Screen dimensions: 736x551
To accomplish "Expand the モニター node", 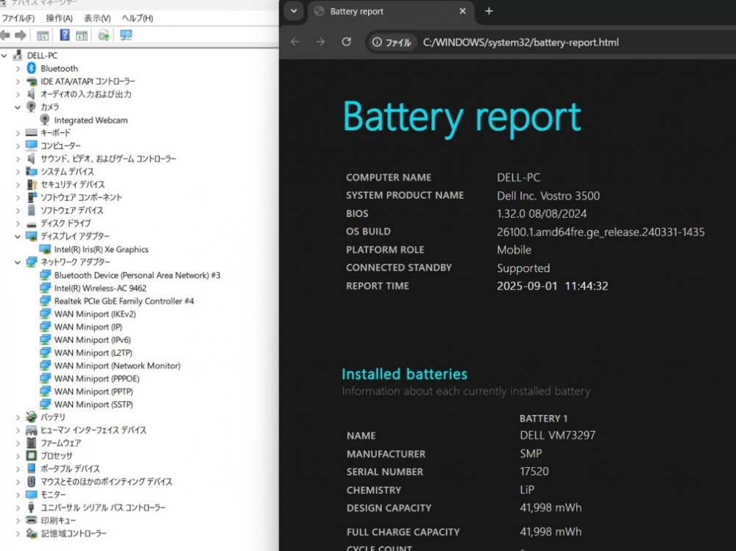I will (x=18, y=494).
